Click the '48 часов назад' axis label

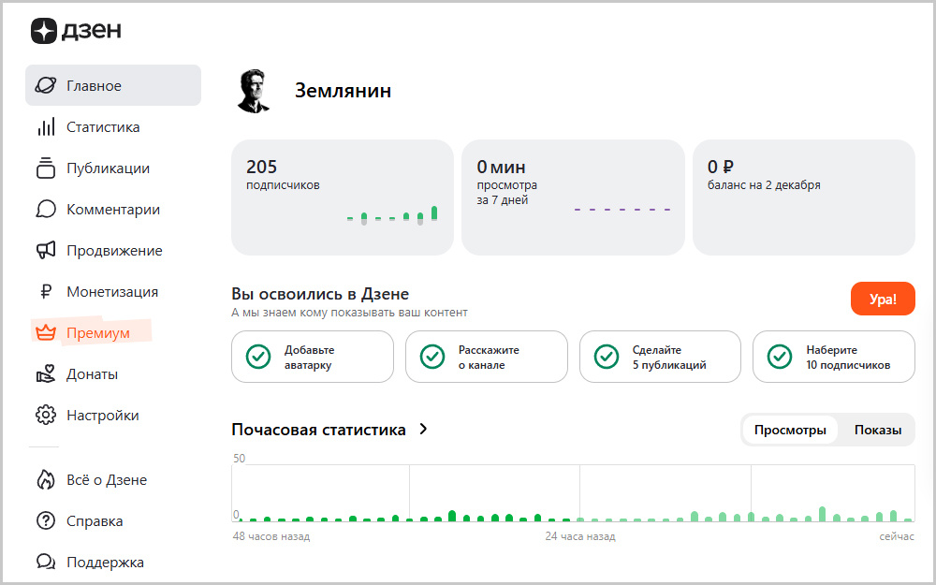(x=271, y=536)
